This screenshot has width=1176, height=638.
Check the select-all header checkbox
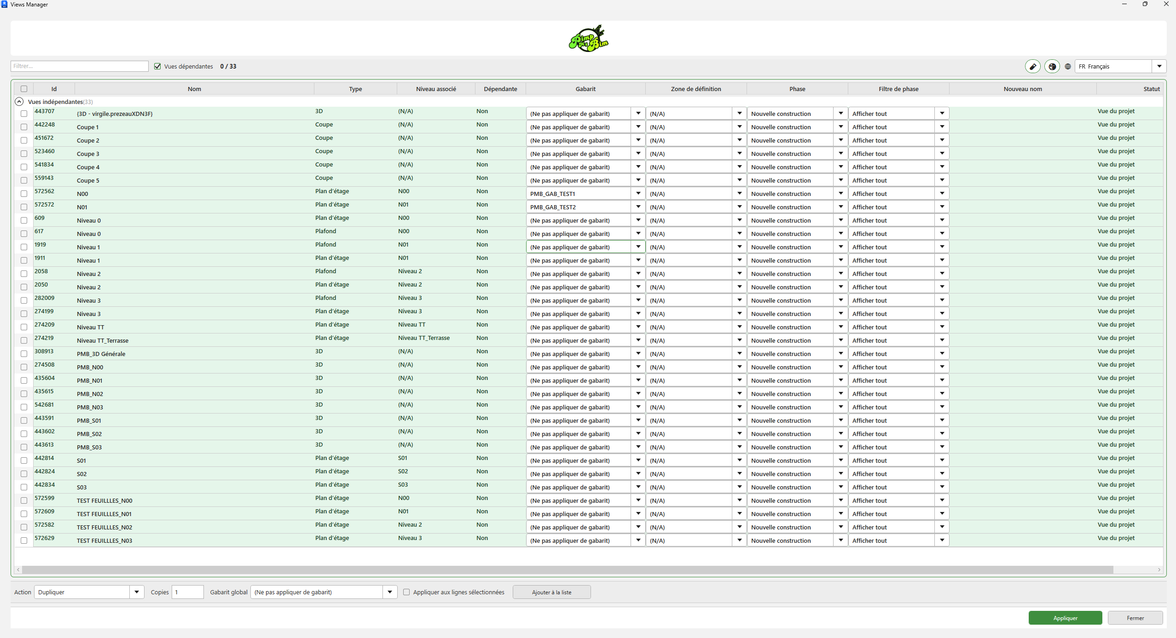[x=24, y=89]
